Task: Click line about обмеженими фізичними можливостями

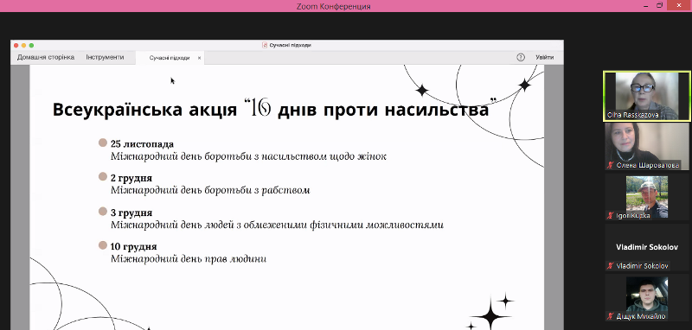Action: (277, 225)
